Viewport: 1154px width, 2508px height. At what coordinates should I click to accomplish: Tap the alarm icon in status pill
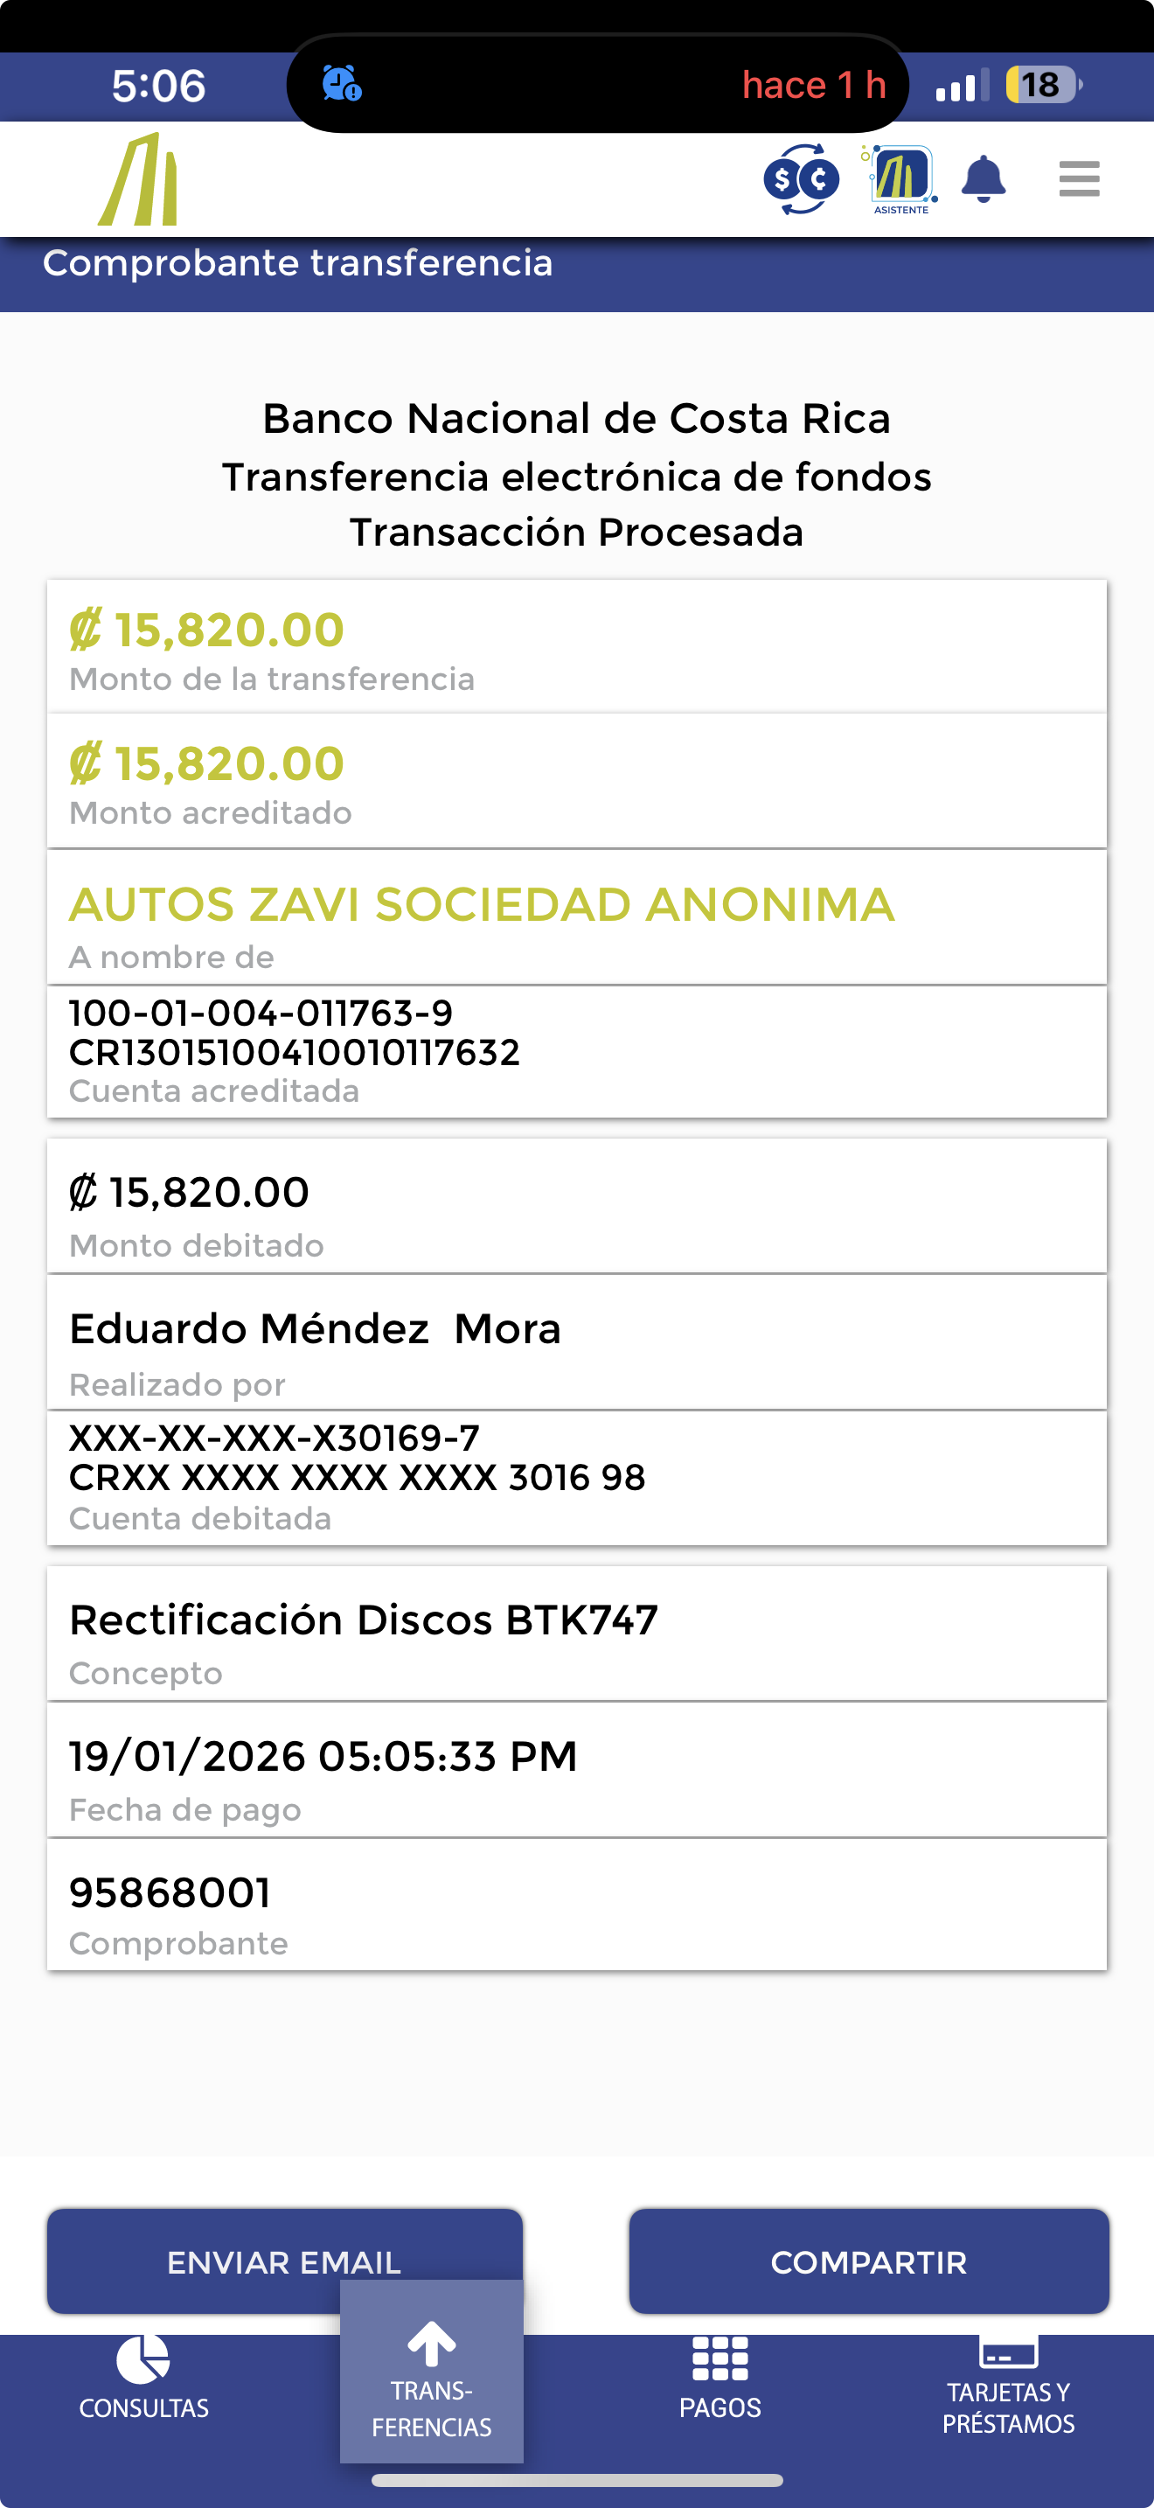click(342, 84)
